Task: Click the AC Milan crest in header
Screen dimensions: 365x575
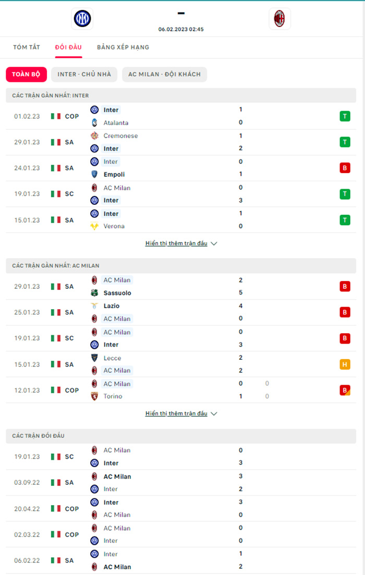Action: tap(279, 19)
